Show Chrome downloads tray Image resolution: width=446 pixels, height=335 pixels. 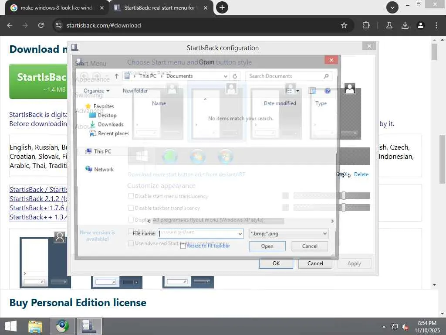(405, 25)
